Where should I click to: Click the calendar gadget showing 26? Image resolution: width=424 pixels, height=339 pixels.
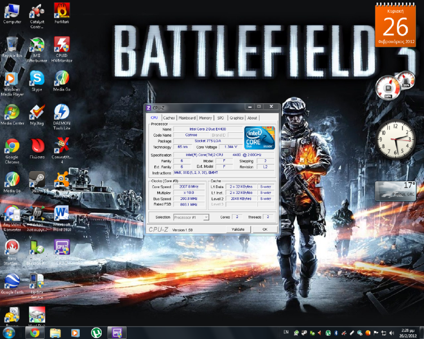395,25
